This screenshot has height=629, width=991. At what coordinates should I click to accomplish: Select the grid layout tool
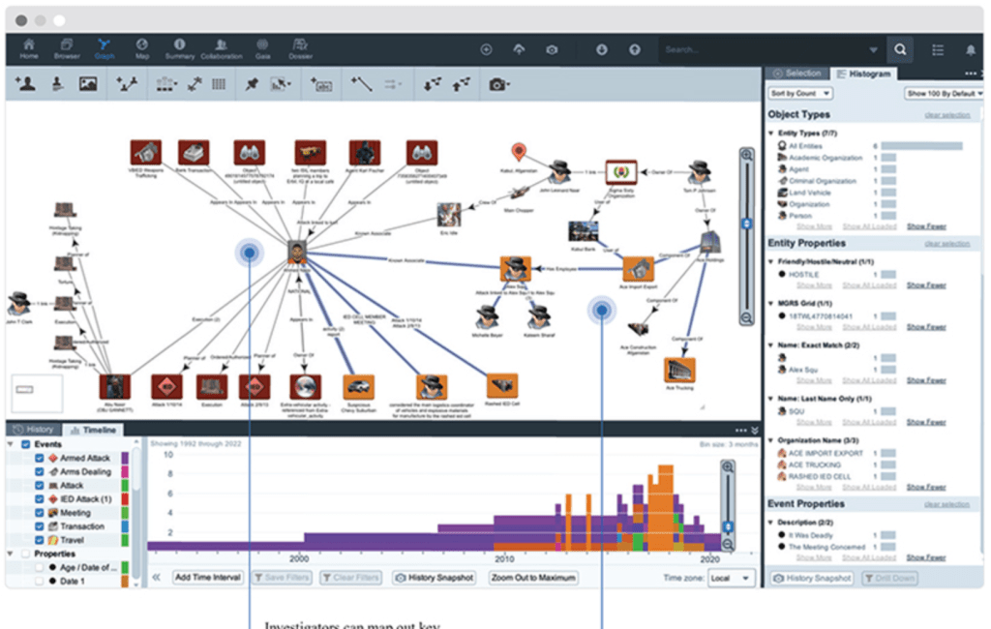[x=219, y=83]
